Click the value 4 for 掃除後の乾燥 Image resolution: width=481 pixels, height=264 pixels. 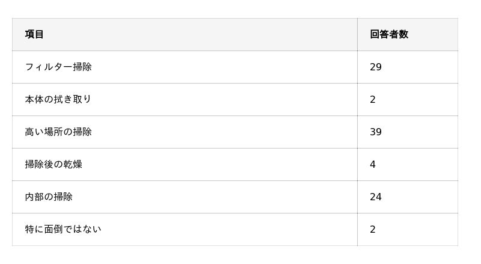tap(373, 165)
